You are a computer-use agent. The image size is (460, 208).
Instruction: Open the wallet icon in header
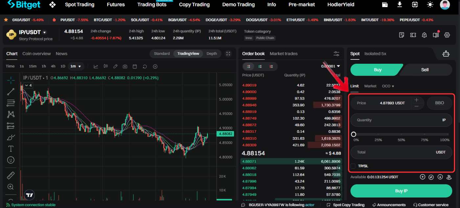coord(385,5)
